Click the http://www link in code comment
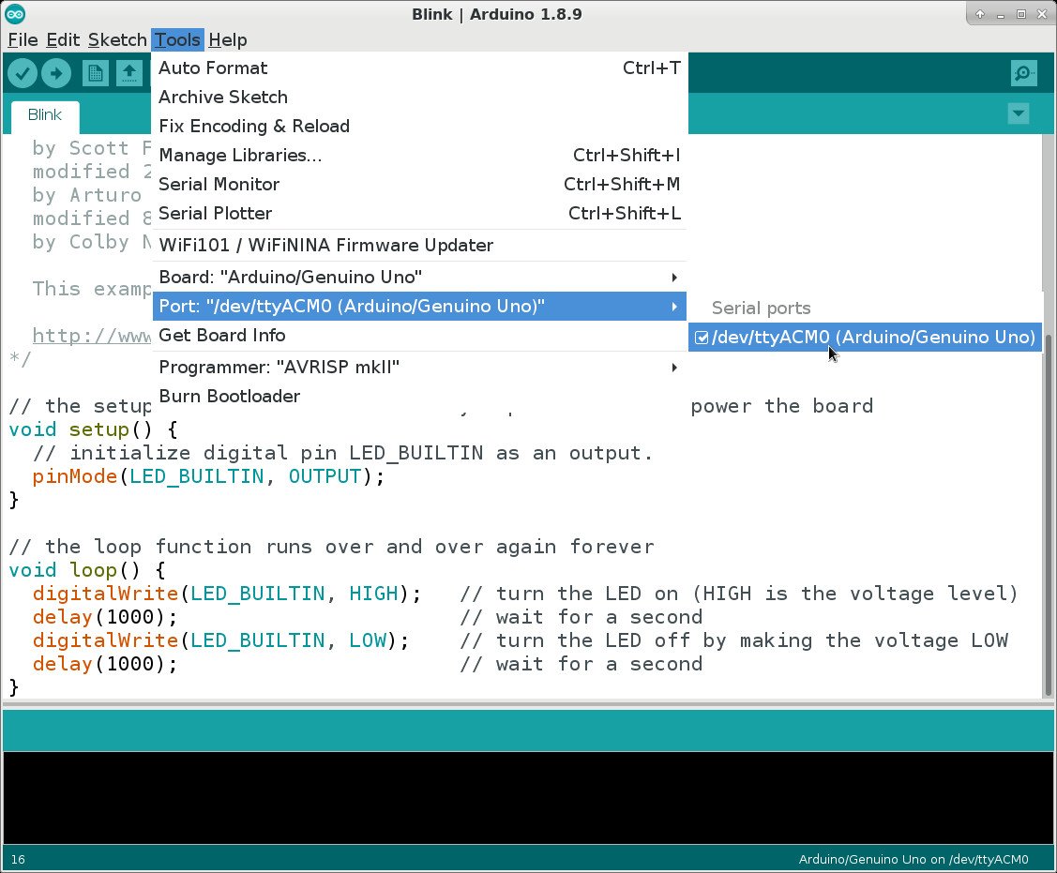 tap(92, 336)
